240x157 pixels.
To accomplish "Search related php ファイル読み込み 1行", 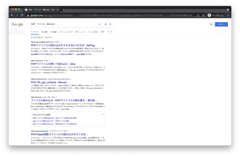I will (x=43, y=121).
